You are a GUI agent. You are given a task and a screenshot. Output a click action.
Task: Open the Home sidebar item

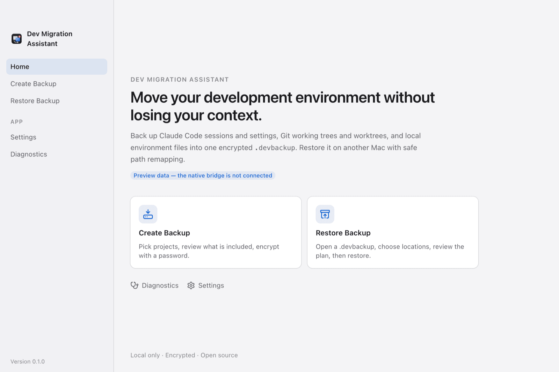click(57, 67)
